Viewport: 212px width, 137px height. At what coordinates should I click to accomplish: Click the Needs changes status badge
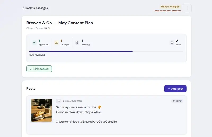click(170, 7)
